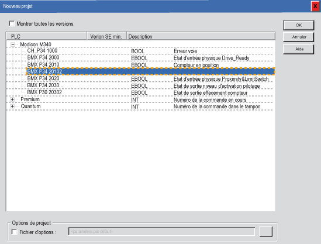321x244 pixels.
Task: Collapse the Modicon M340 tree node
Action: [x=13, y=44]
